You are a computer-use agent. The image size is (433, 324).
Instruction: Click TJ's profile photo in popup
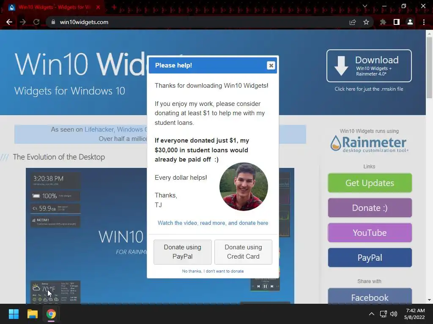coord(244,186)
